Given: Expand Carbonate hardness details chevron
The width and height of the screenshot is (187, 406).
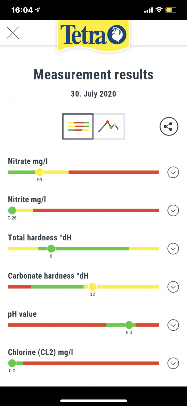Looking at the screenshot, I should coord(173,287).
